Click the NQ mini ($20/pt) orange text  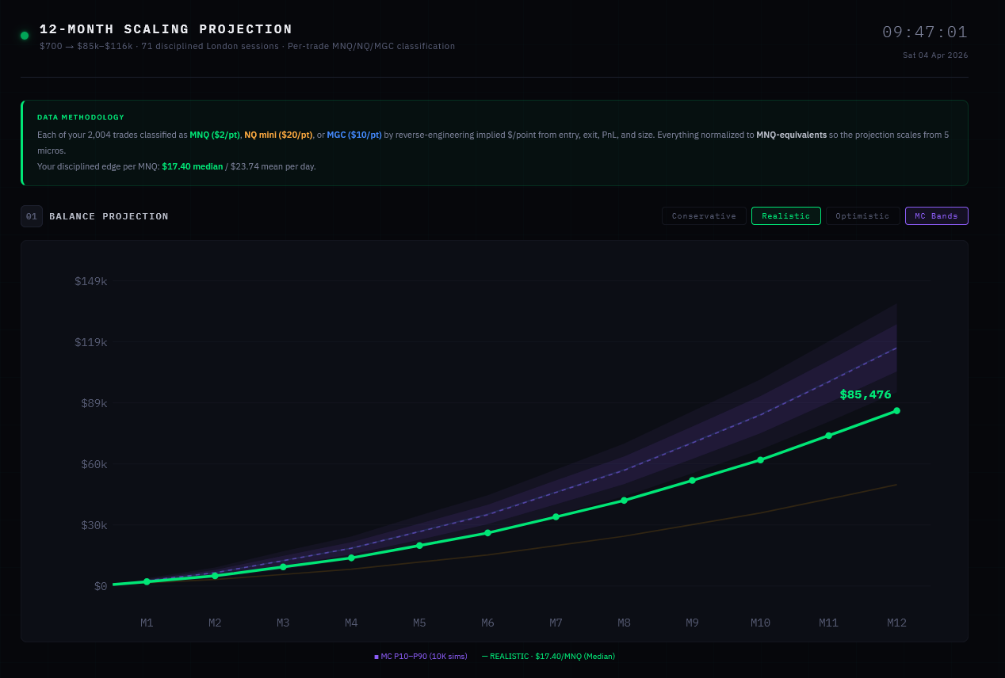278,135
